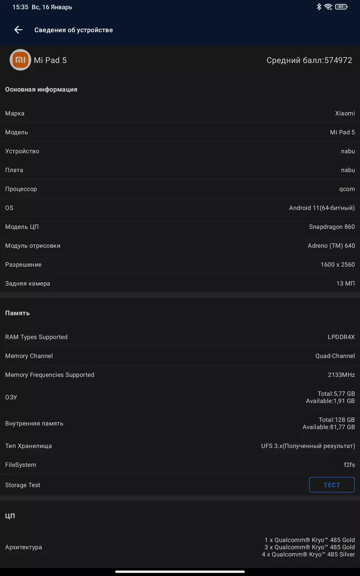Select the Memory Channel row

(180, 356)
